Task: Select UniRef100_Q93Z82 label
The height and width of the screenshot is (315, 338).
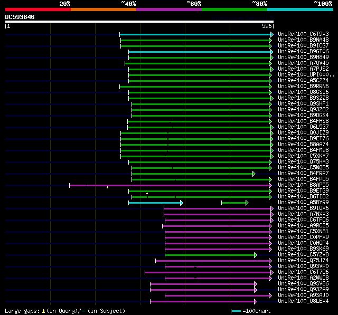Action: (x=303, y=110)
